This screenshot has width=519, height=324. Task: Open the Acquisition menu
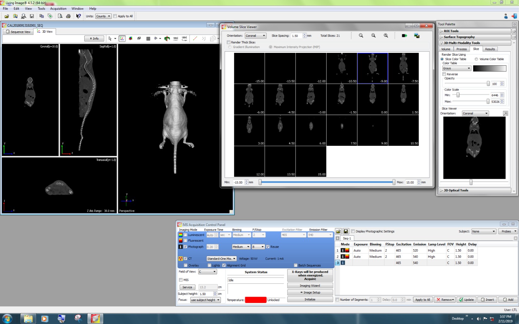[x=58, y=8]
